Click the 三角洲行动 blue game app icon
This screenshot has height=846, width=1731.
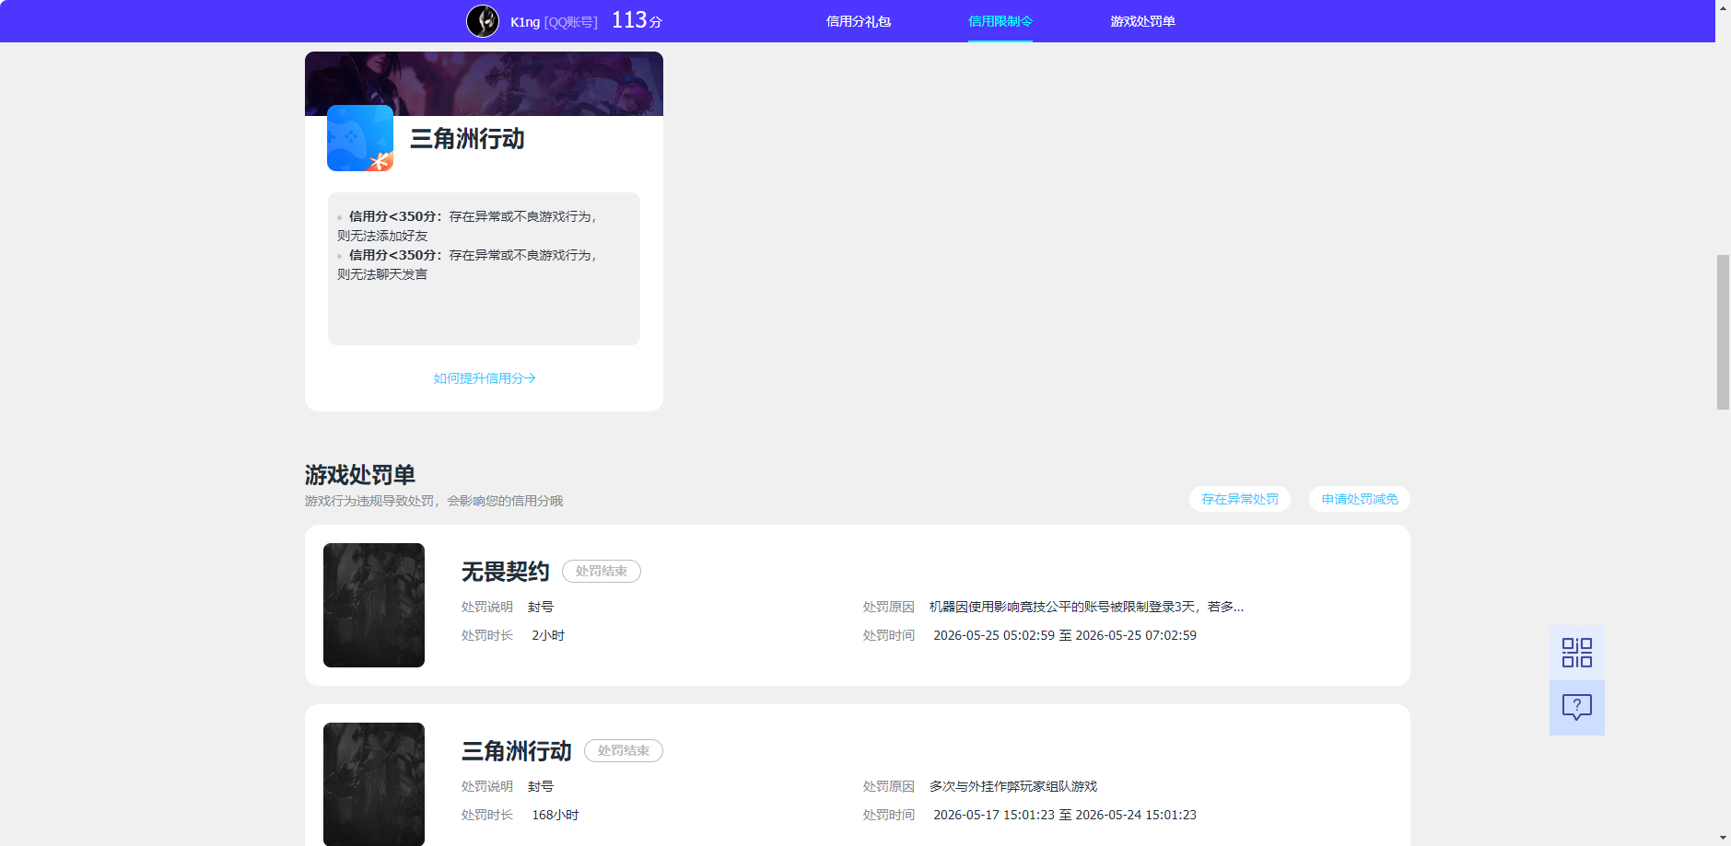tap(360, 138)
